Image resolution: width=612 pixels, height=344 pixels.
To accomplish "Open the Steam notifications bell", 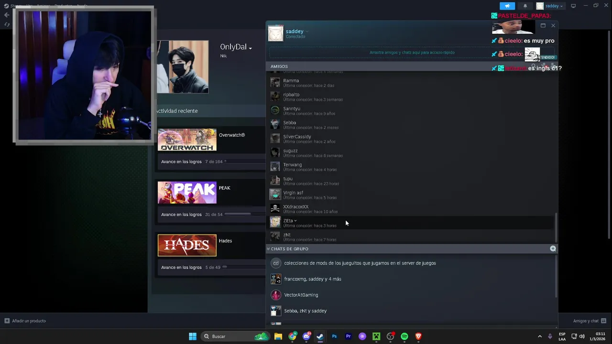I will [x=525, y=6].
